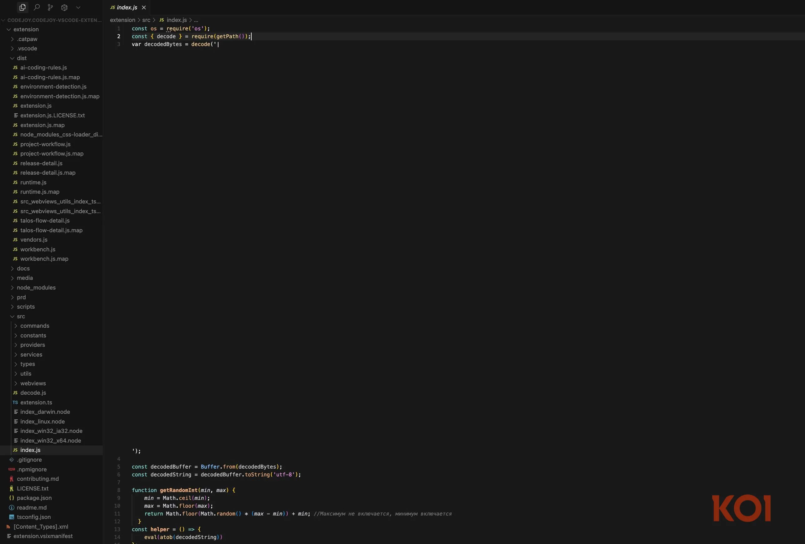Open the Search view in the activity bar

pos(36,7)
